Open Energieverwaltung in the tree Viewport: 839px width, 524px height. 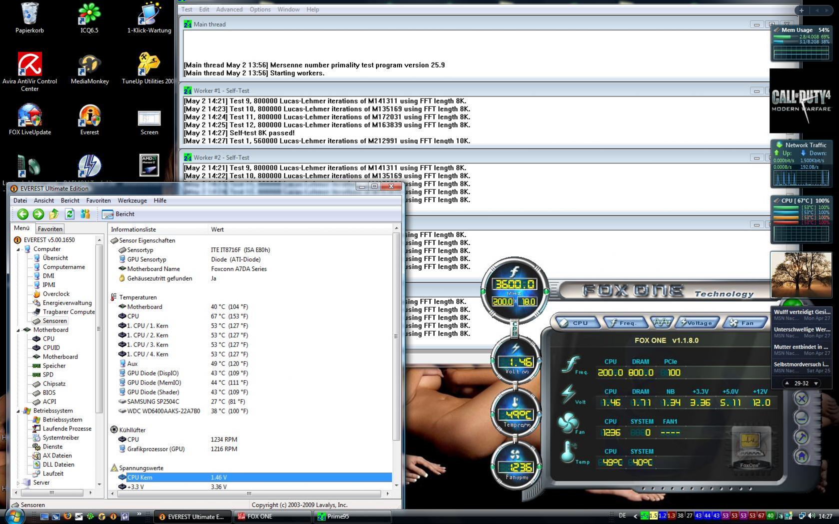[x=67, y=303]
